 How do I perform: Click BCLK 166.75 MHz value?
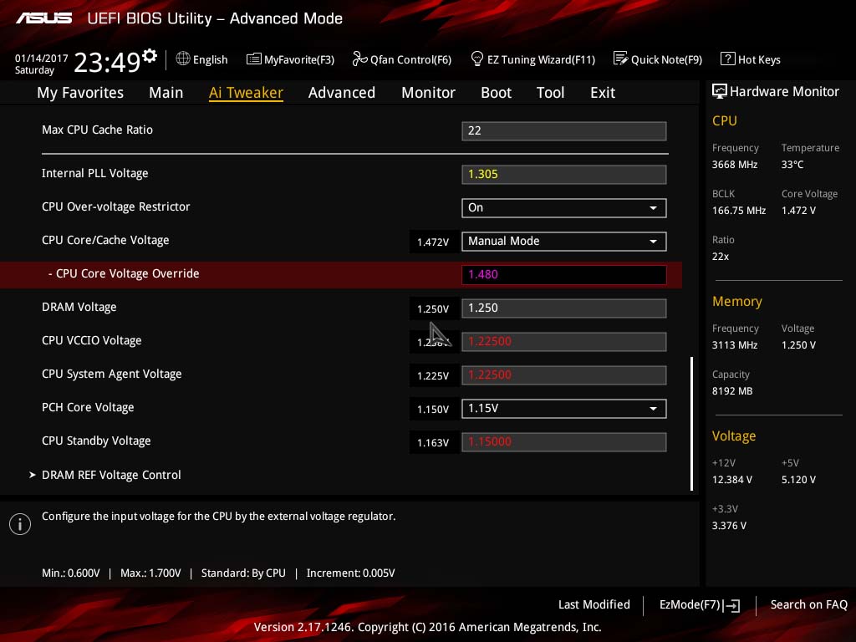739,210
